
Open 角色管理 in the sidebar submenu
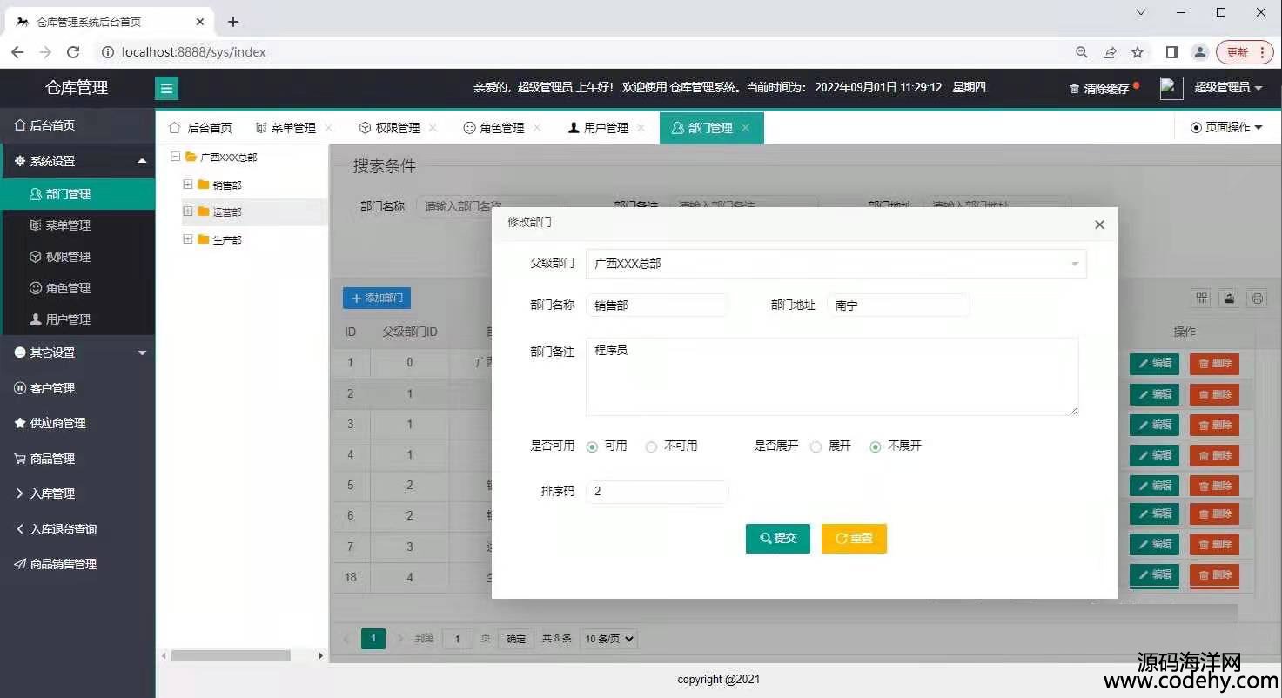(77, 288)
